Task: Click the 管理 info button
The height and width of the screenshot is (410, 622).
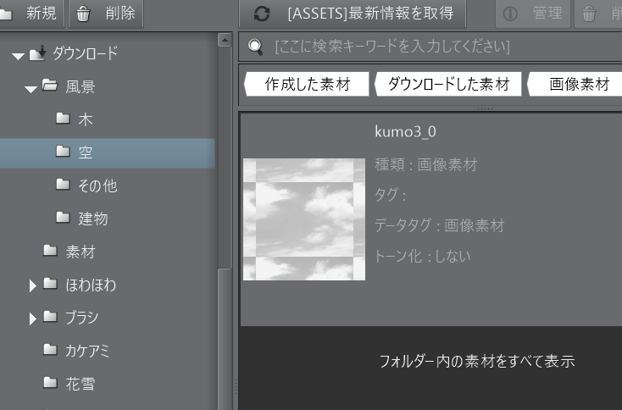Action: pyautogui.click(x=533, y=14)
